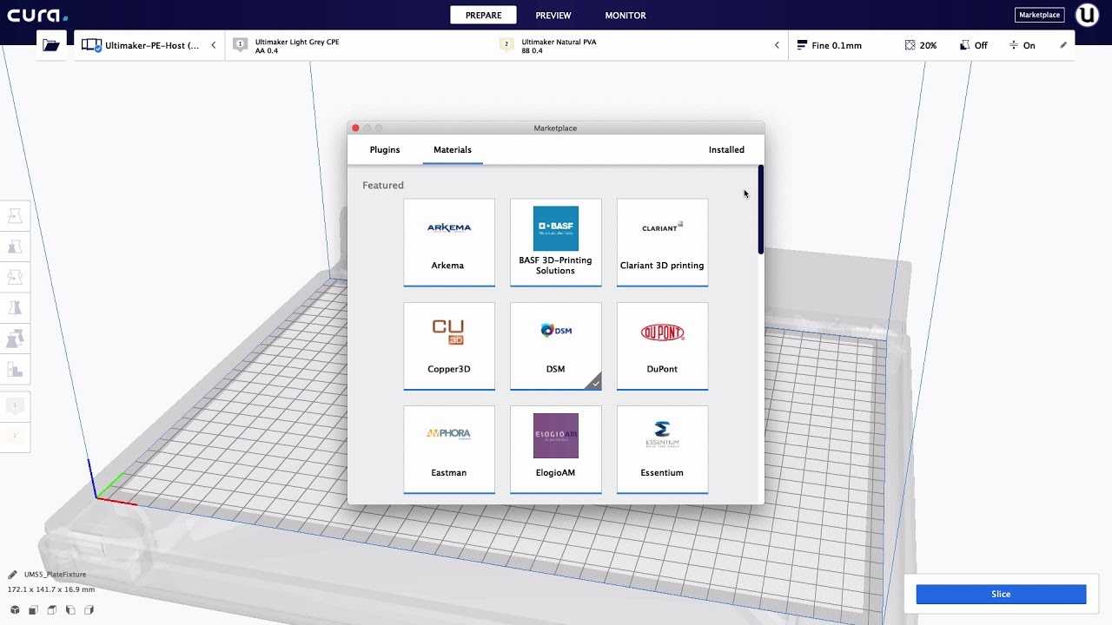Open the ElogioAM material card
This screenshot has width=1112, height=625.
pos(556,450)
